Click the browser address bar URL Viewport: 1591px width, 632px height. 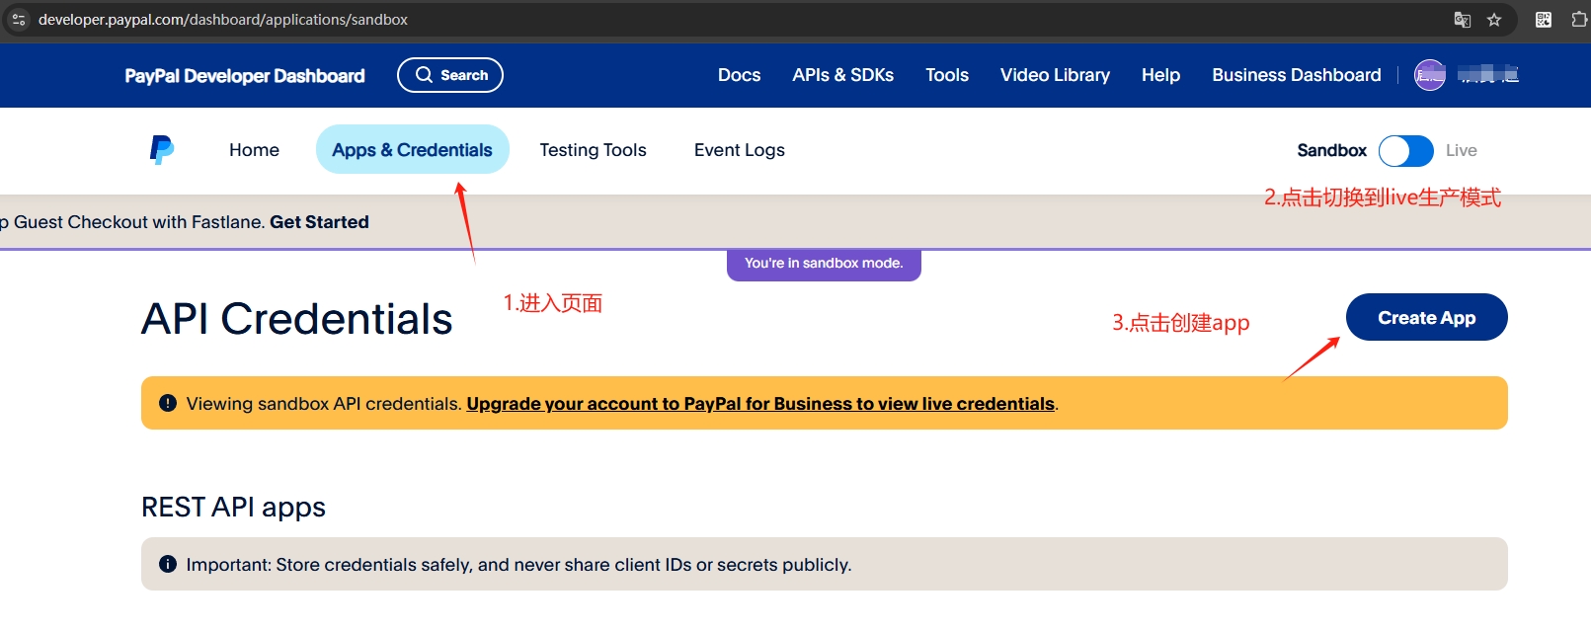[x=223, y=20]
